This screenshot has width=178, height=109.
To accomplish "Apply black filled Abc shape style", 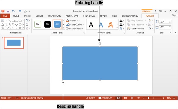I will click(47, 24).
